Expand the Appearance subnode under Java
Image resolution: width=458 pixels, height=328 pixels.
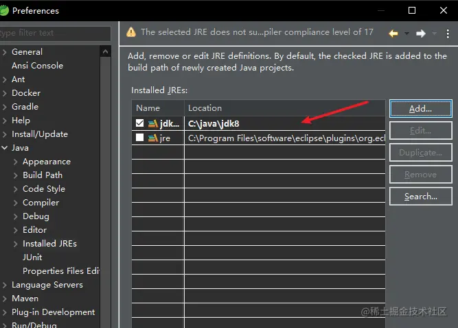[x=16, y=162]
